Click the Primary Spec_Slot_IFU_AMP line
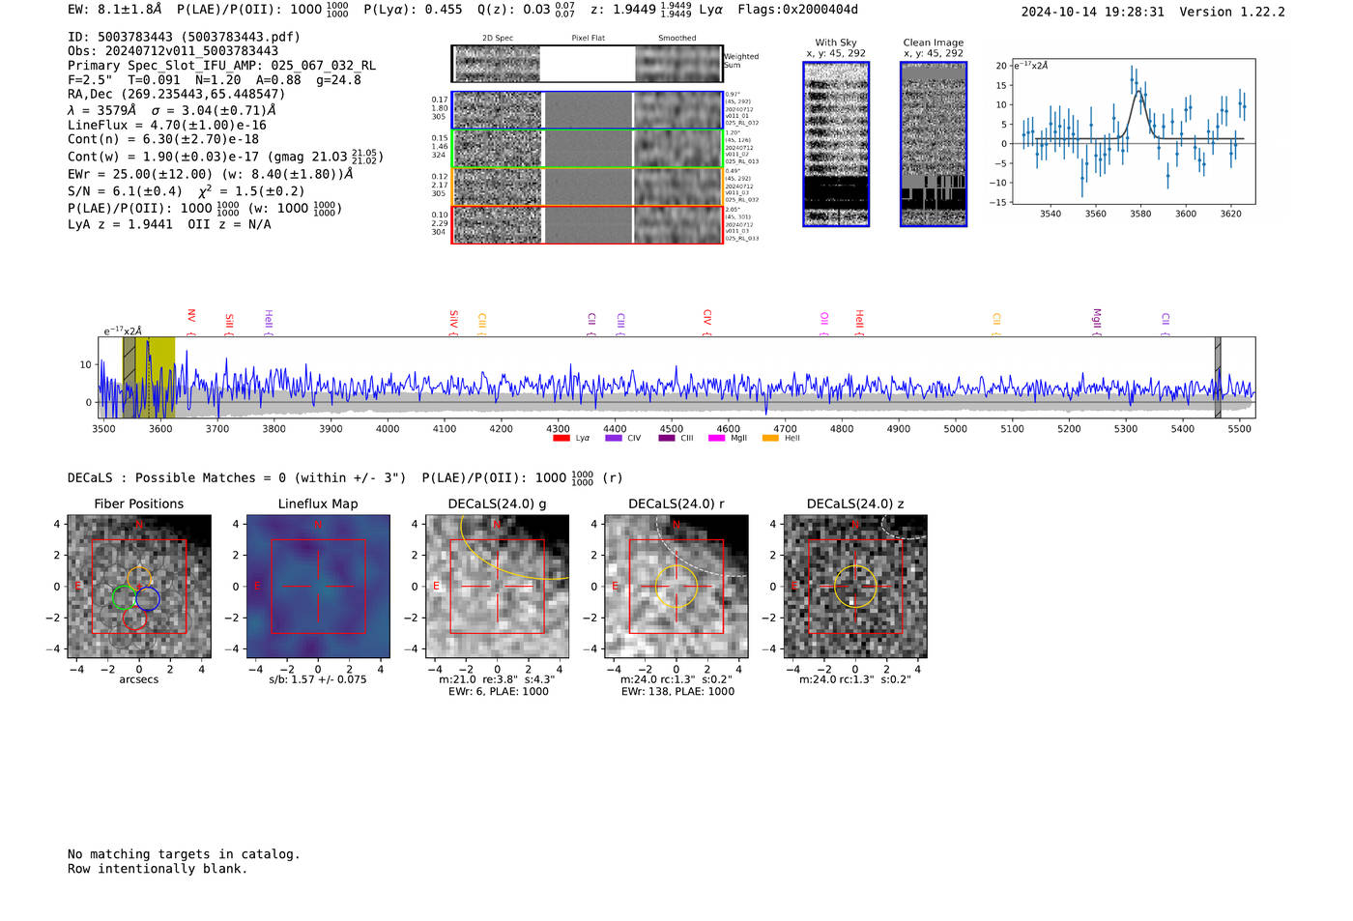The image size is (1353, 921). tap(222, 66)
